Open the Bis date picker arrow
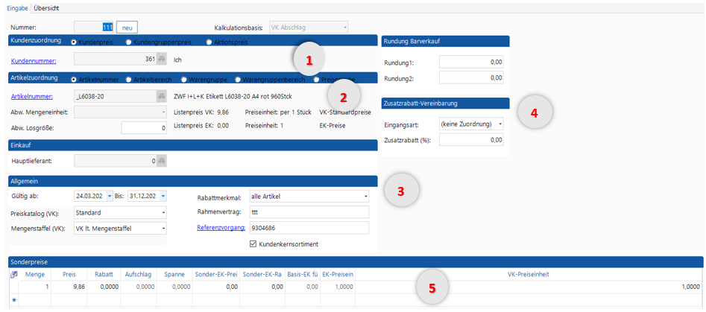The image size is (706, 312). point(163,196)
